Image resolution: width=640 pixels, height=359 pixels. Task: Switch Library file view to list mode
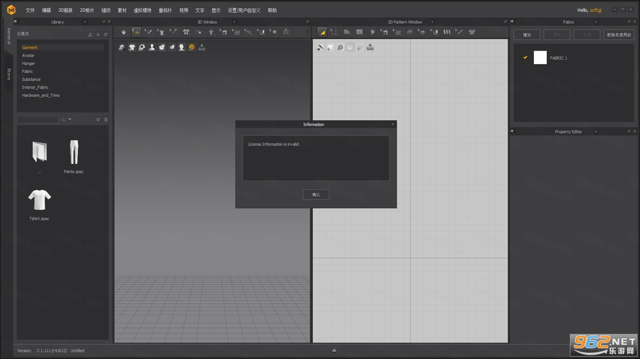pos(106,120)
